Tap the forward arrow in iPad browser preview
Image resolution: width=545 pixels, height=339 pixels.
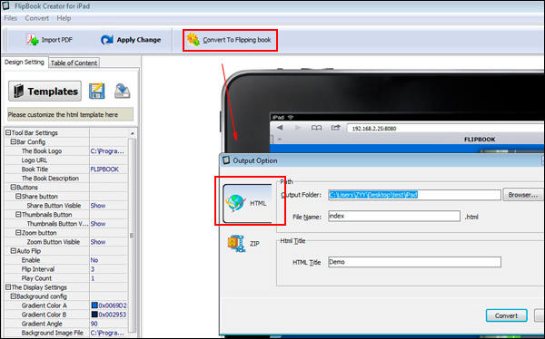(298, 128)
